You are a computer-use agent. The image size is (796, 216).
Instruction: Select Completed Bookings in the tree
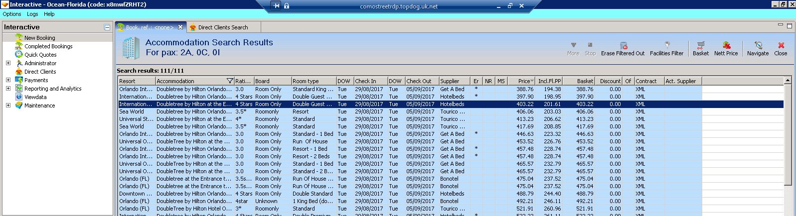point(48,46)
